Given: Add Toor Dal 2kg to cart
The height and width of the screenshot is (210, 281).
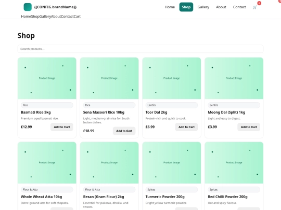Looking at the screenshot, I should (x=186, y=127).
